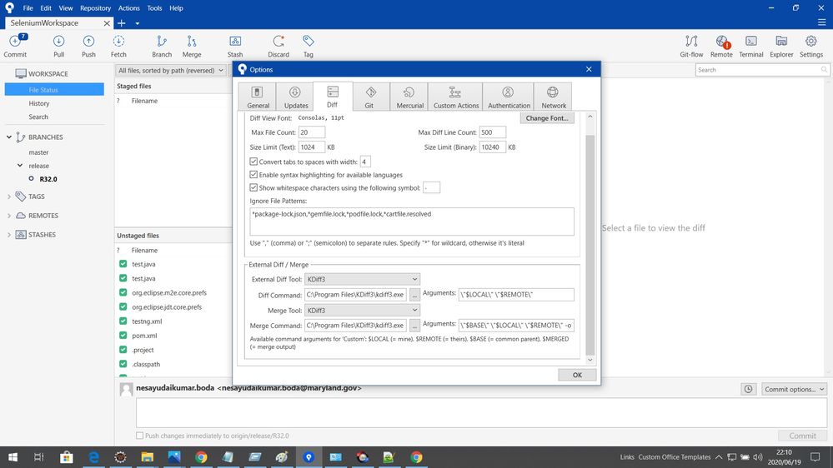Screen dimensions: 833x468
Task: Open the External Diff Tool dropdown
Action: tap(363, 279)
